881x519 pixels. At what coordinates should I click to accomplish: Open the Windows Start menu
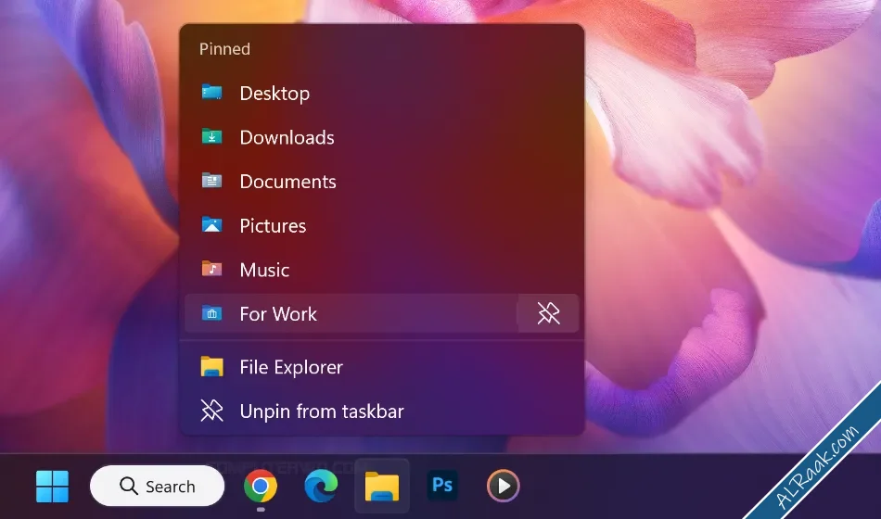tap(52, 487)
